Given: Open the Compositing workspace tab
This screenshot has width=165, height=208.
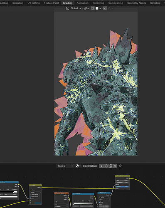Looking at the screenshot, I should tap(116, 3).
